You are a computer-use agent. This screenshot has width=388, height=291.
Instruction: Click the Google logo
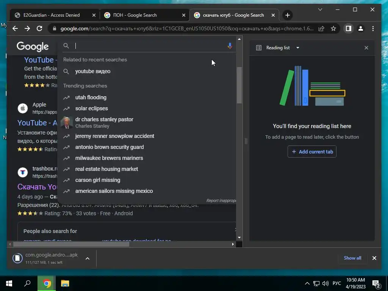tap(33, 46)
